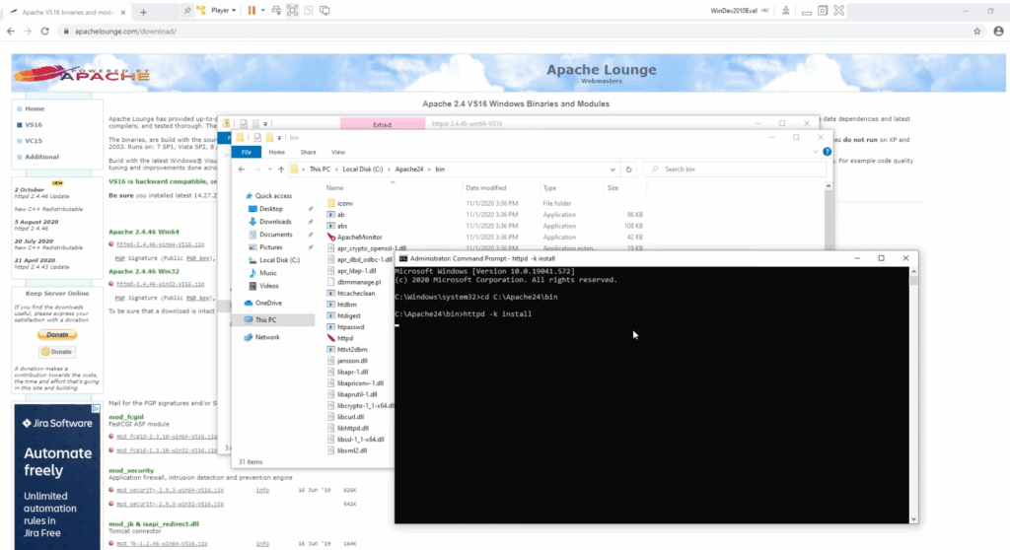Select the httpd application in file list
The image size is (1010, 550).
point(345,338)
